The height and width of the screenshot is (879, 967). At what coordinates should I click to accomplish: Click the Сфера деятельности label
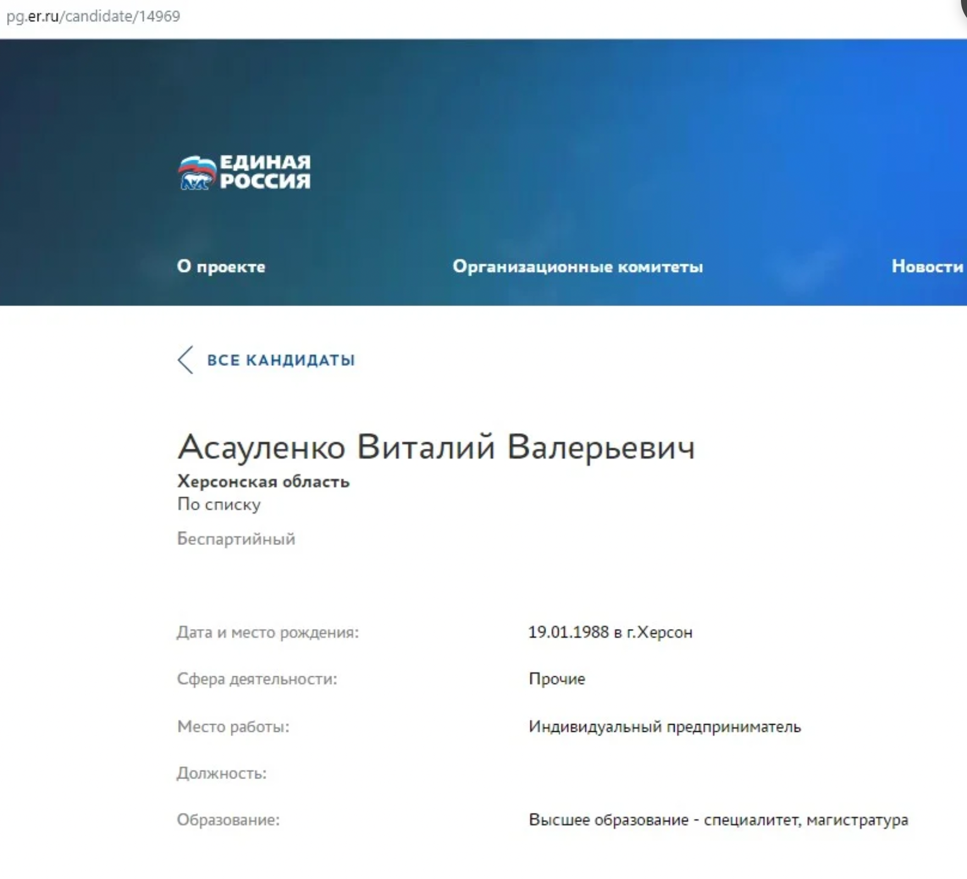(257, 679)
